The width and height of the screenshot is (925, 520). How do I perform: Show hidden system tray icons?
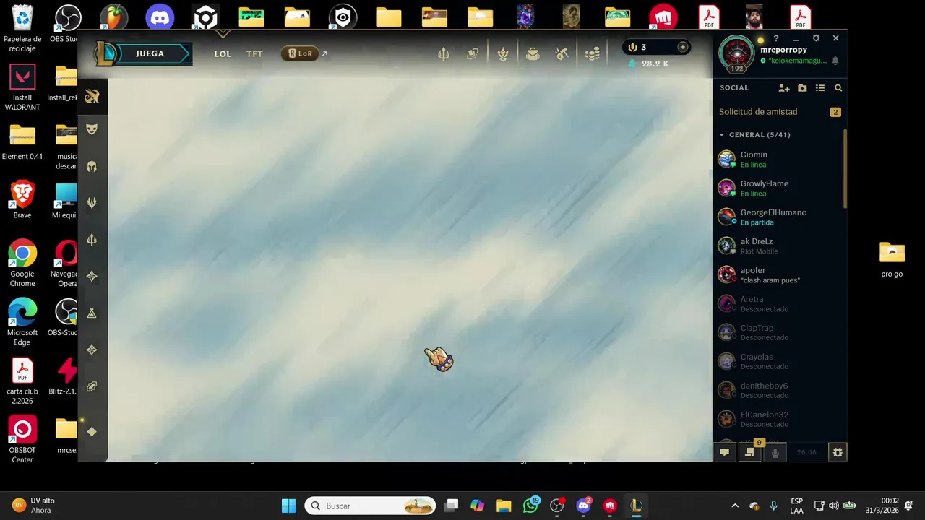735,506
